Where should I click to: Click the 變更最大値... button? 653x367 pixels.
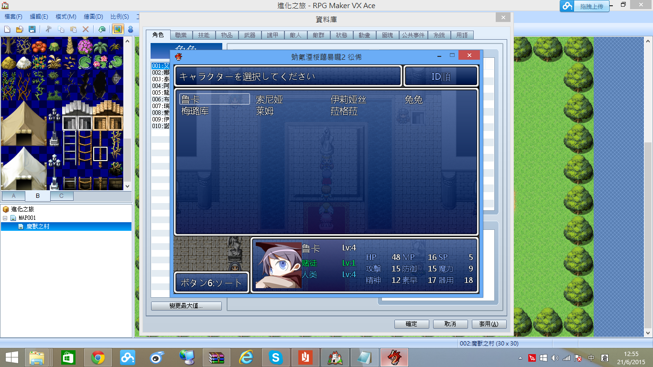coord(186,306)
